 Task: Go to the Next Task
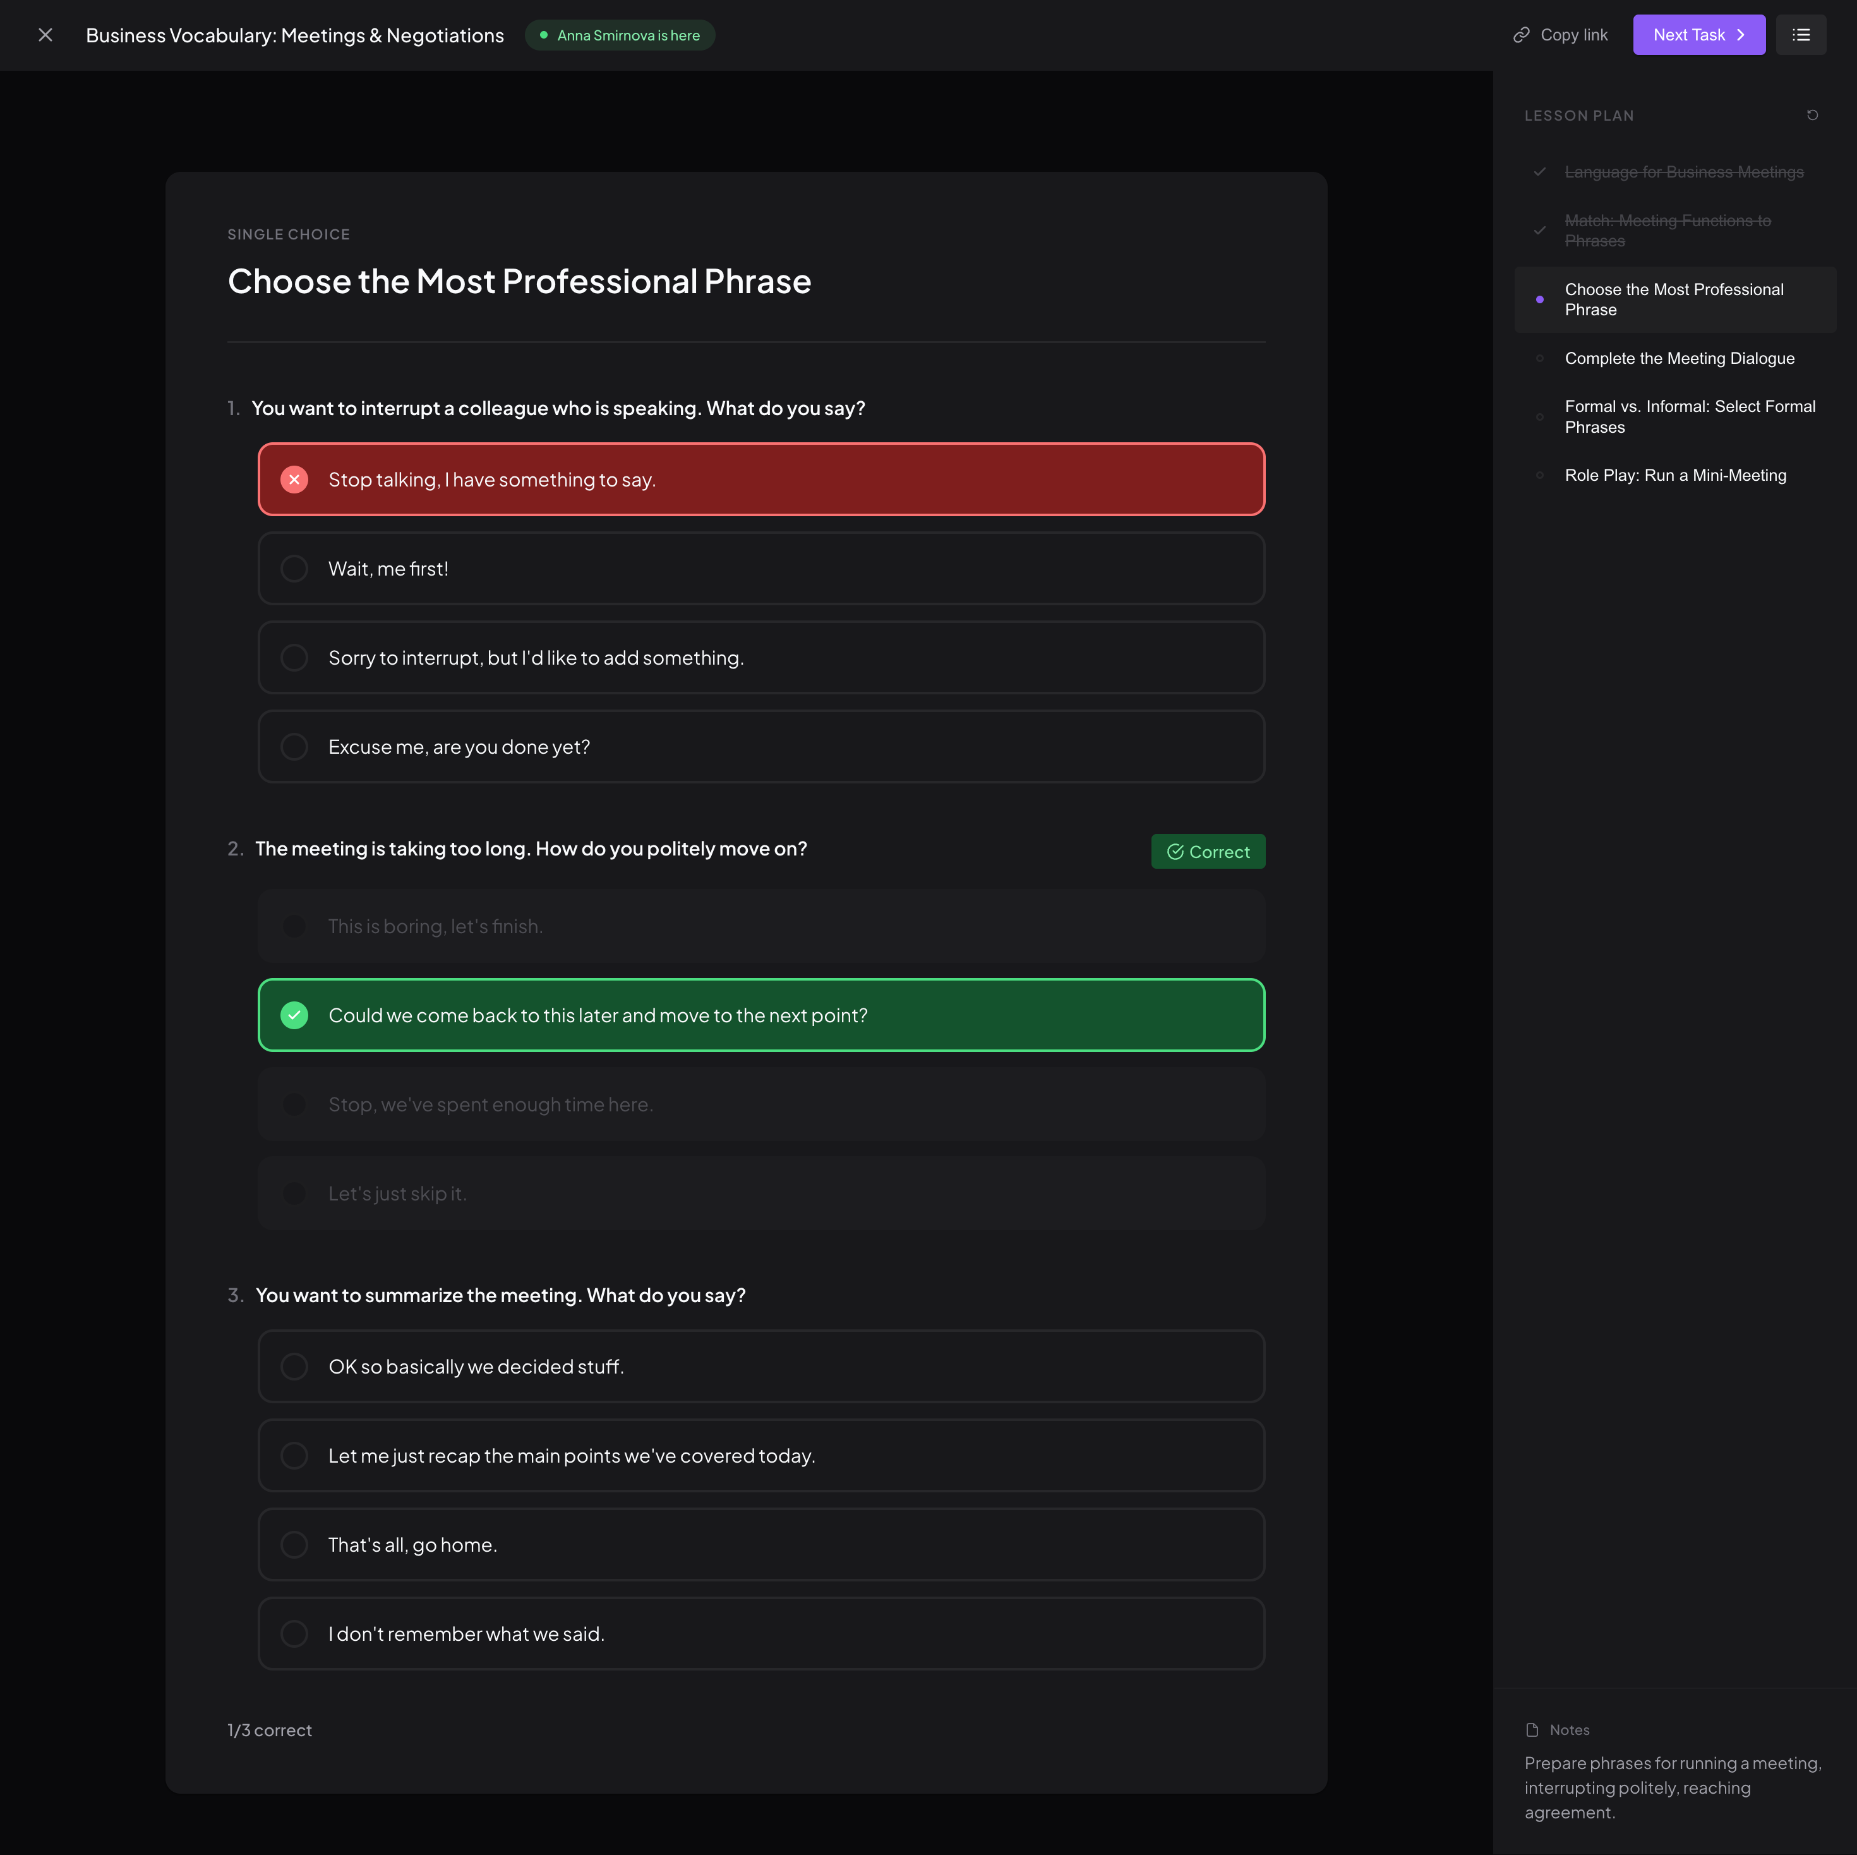(x=1698, y=35)
